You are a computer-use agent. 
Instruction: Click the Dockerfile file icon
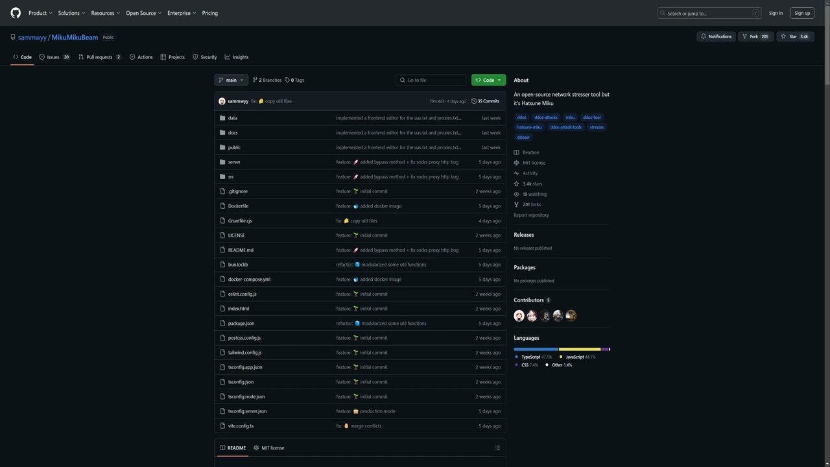click(x=222, y=206)
